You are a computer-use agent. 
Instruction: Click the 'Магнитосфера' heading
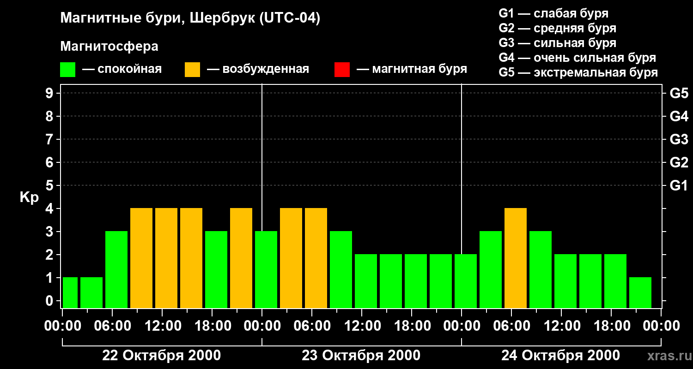(109, 47)
